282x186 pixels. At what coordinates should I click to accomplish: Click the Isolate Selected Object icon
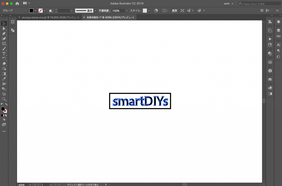click(x=182, y=11)
